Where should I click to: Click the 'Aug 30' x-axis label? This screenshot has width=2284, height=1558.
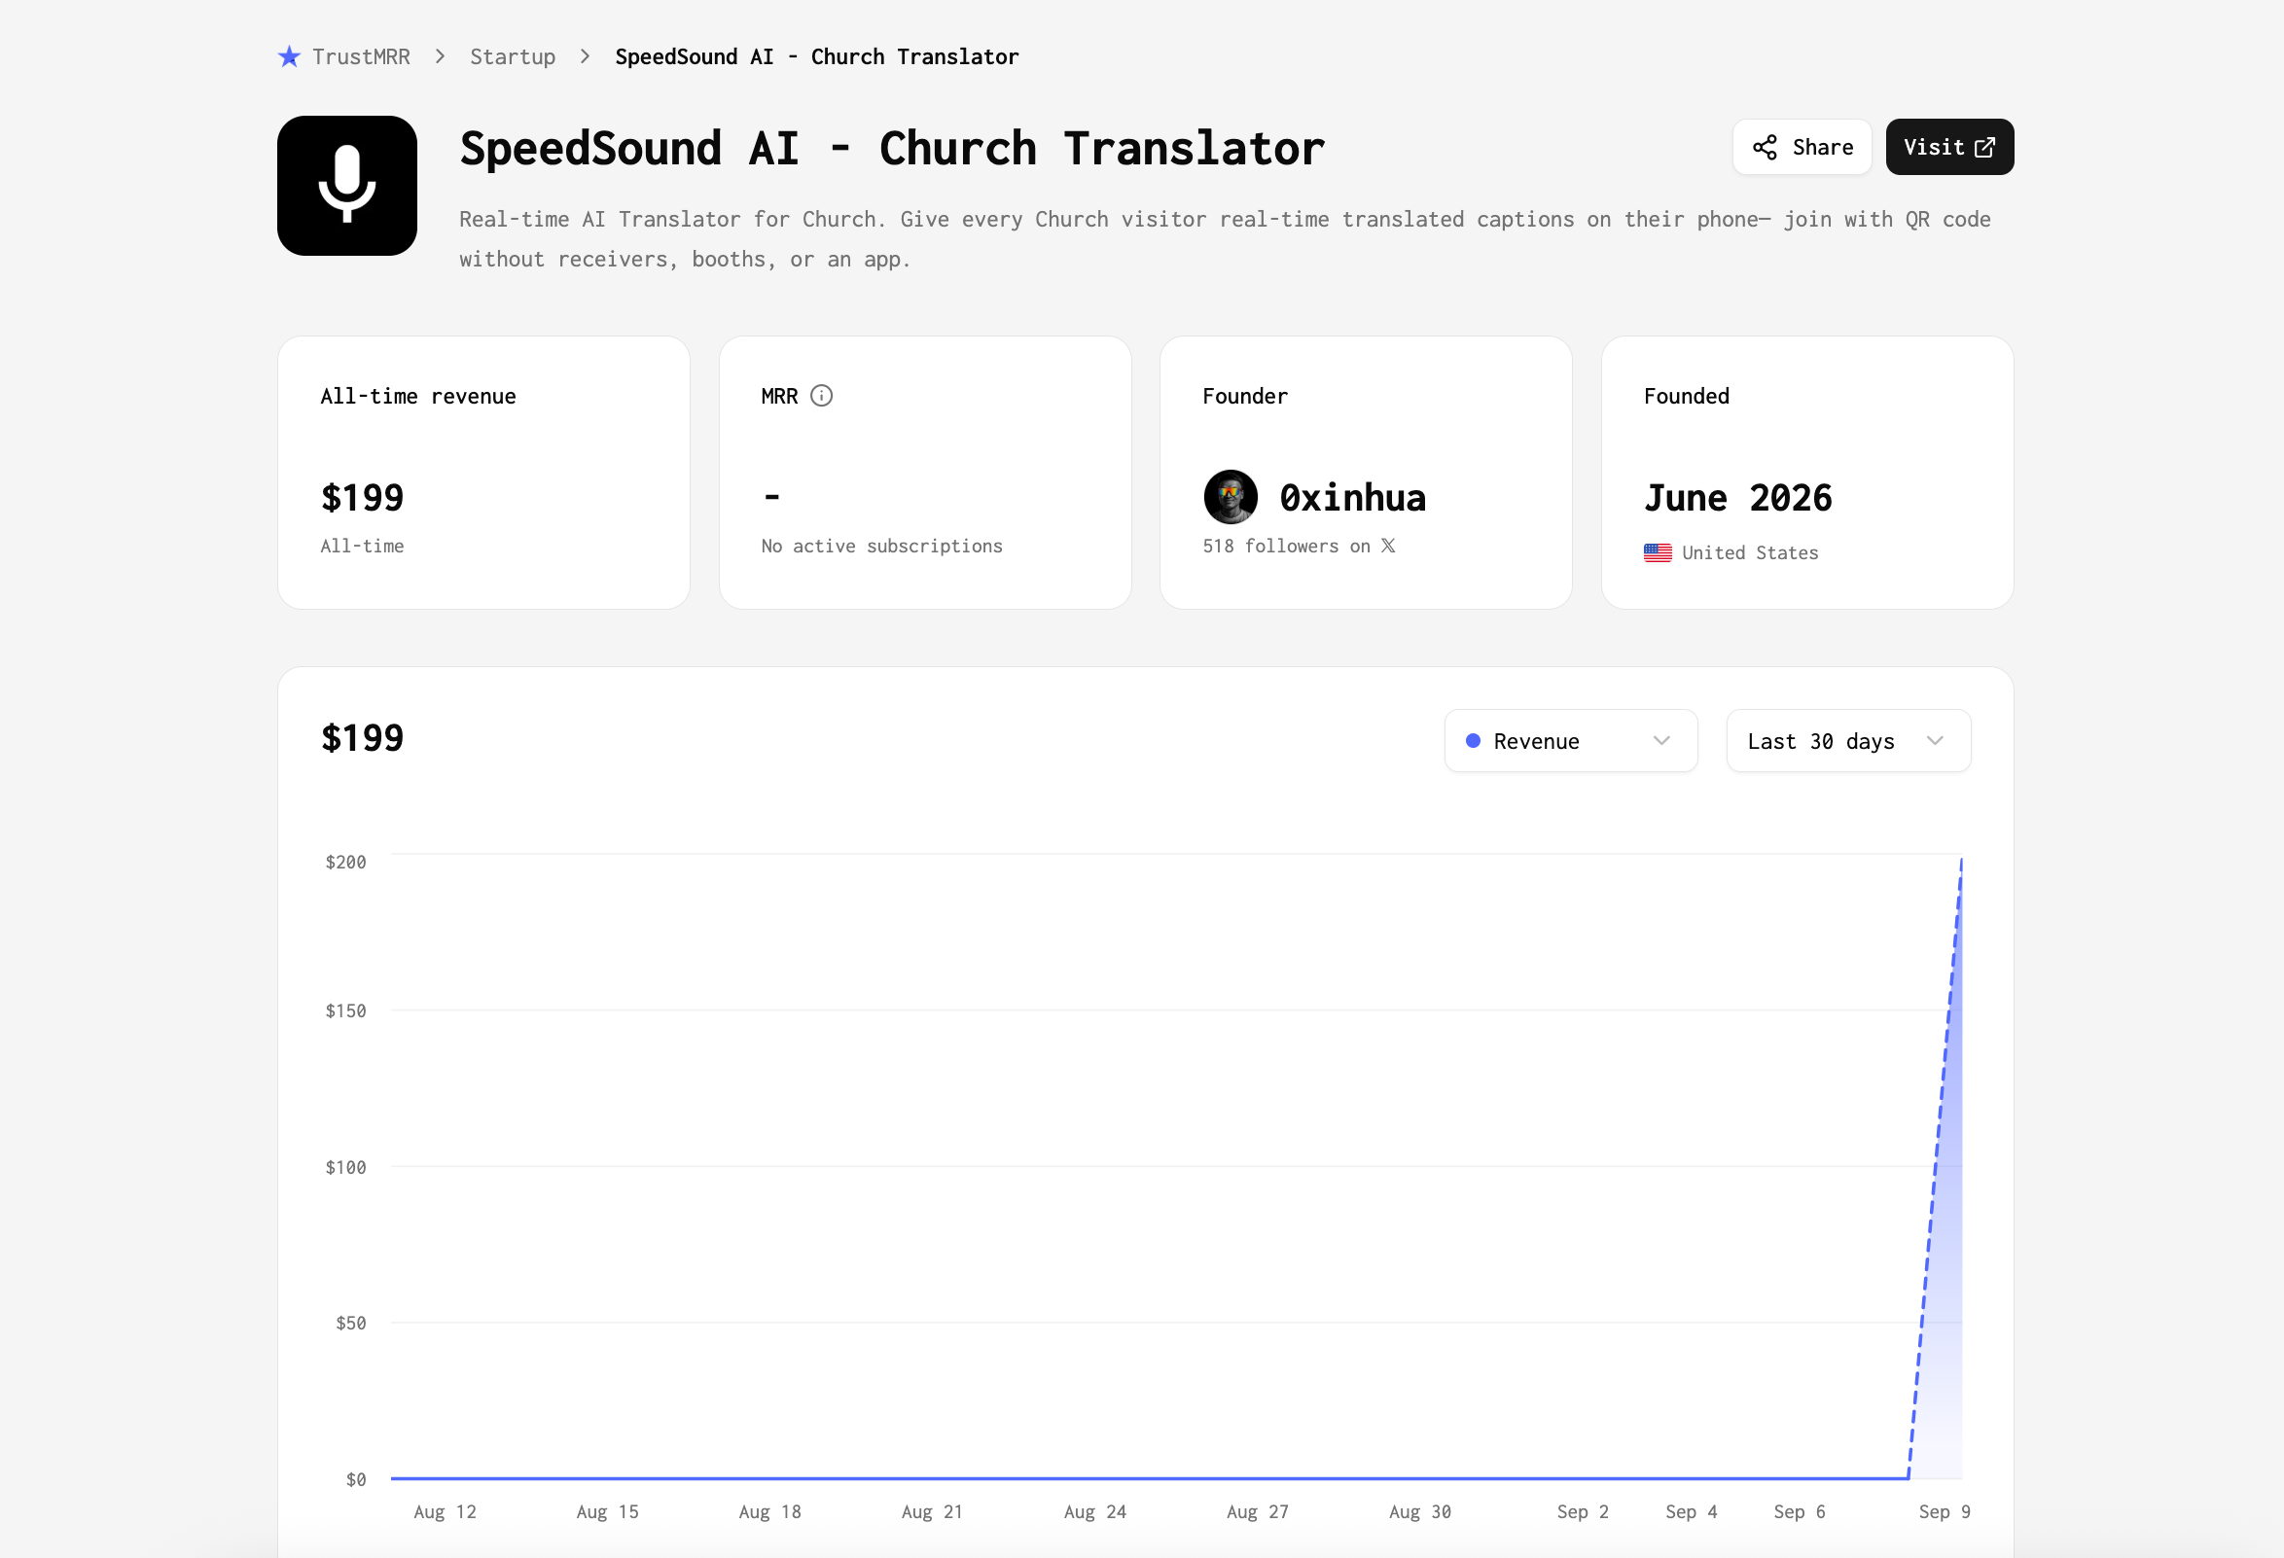pyautogui.click(x=1419, y=1512)
